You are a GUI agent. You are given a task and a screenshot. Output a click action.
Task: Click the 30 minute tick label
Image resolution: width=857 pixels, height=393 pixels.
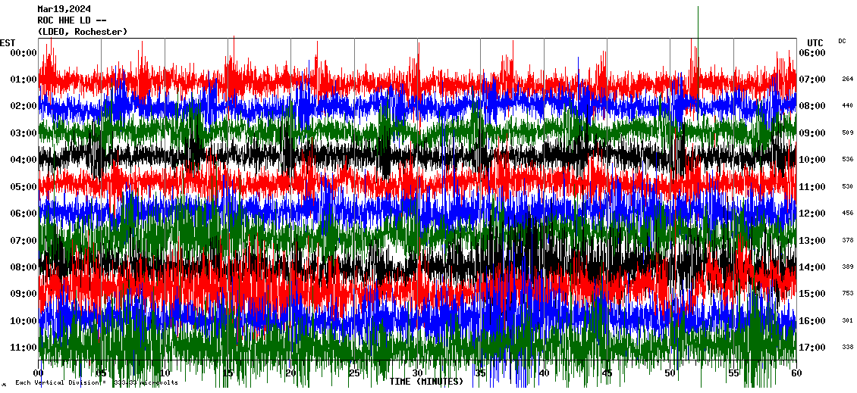[x=417, y=373]
